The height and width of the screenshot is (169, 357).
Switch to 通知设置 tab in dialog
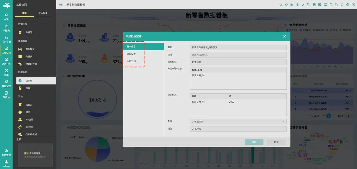tap(143, 54)
